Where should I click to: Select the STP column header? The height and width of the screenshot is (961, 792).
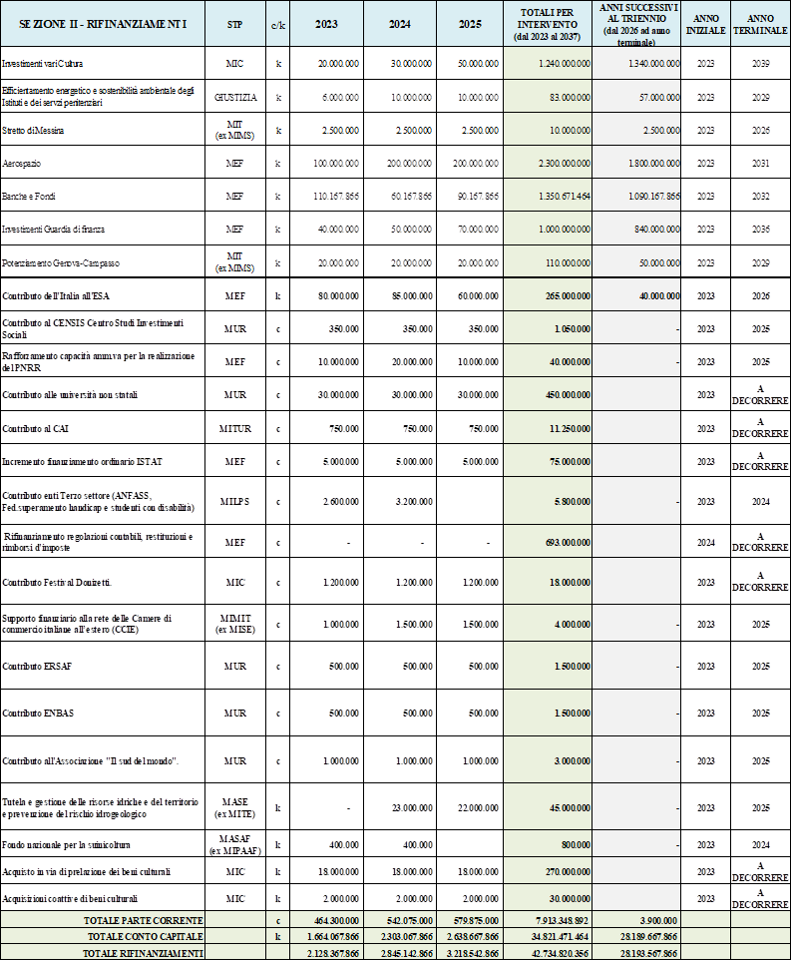tap(234, 23)
